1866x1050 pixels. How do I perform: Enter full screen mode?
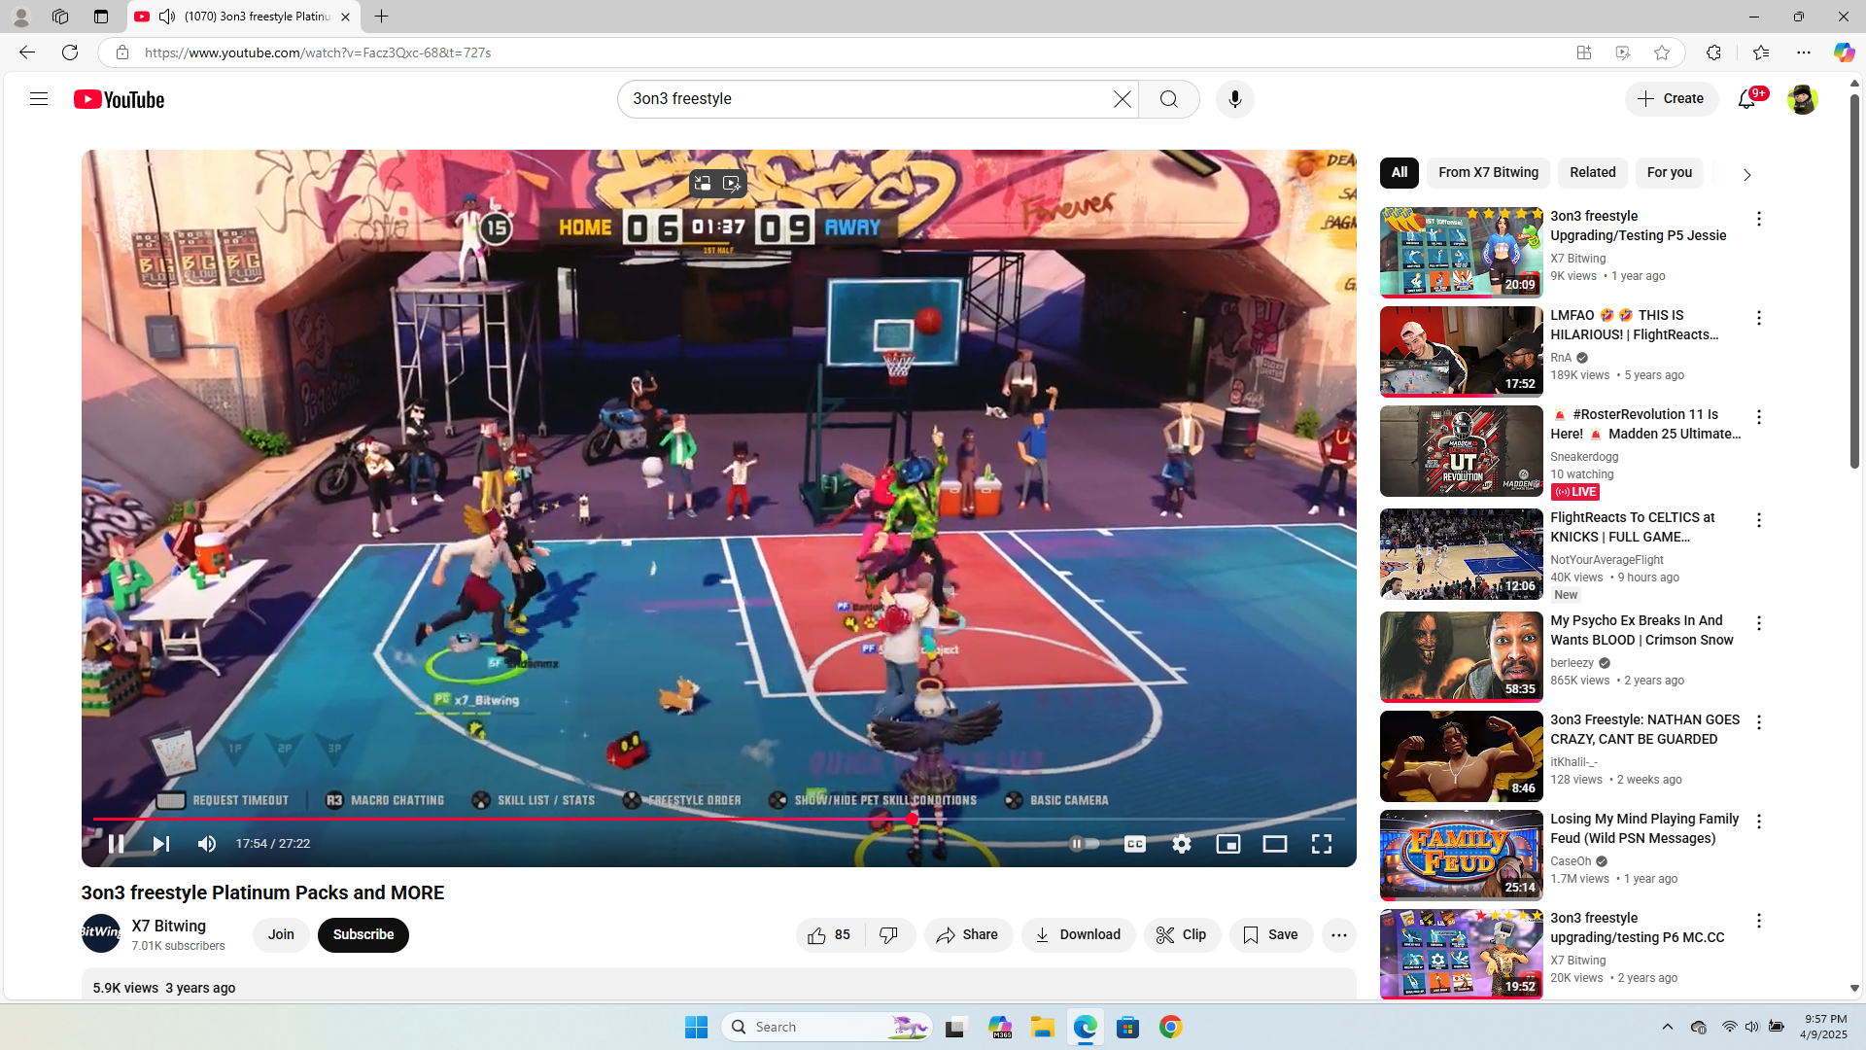click(1322, 844)
